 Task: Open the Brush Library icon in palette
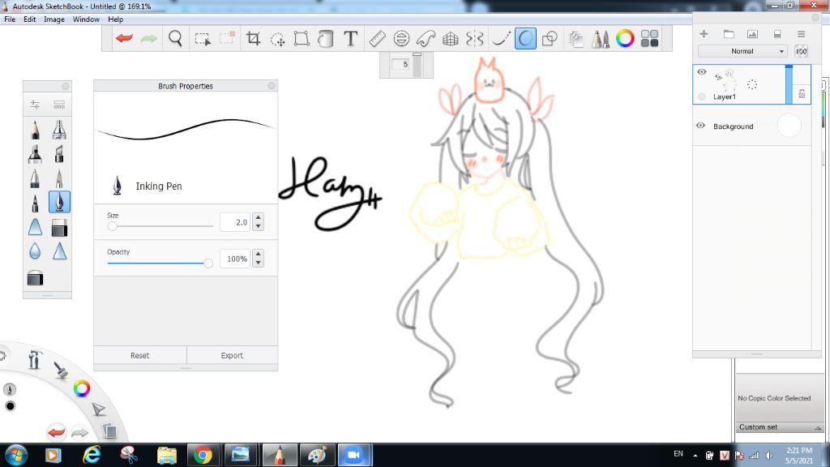(59, 105)
